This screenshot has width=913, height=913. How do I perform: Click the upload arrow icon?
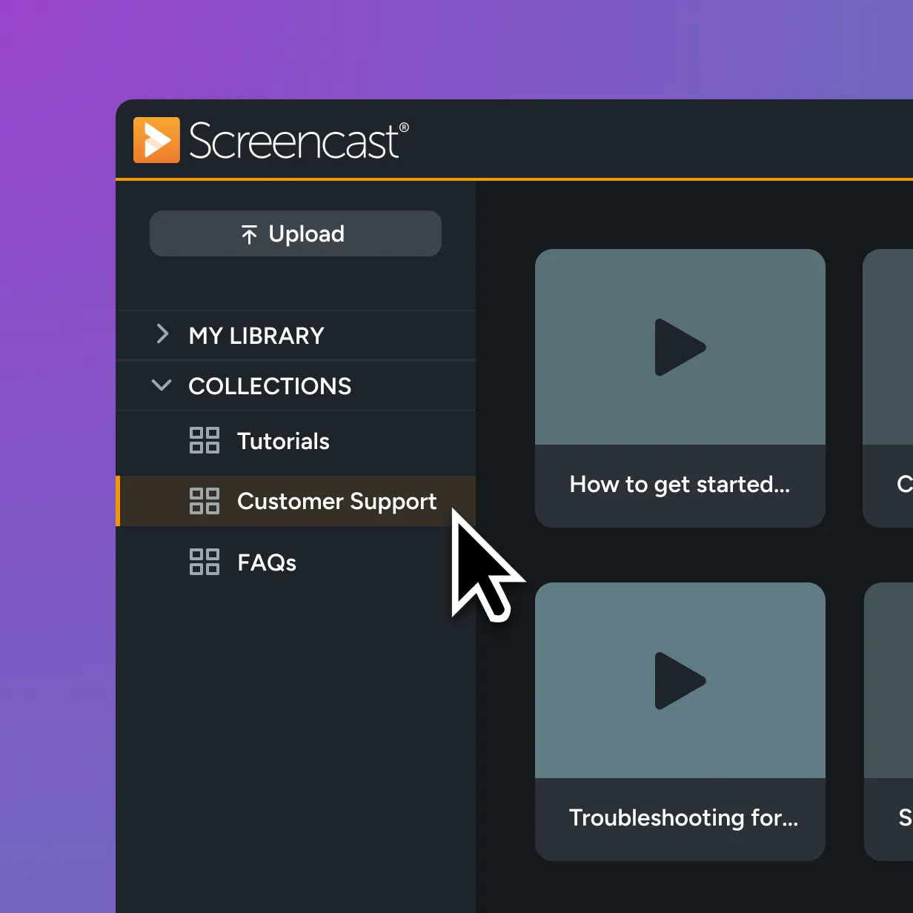point(249,234)
